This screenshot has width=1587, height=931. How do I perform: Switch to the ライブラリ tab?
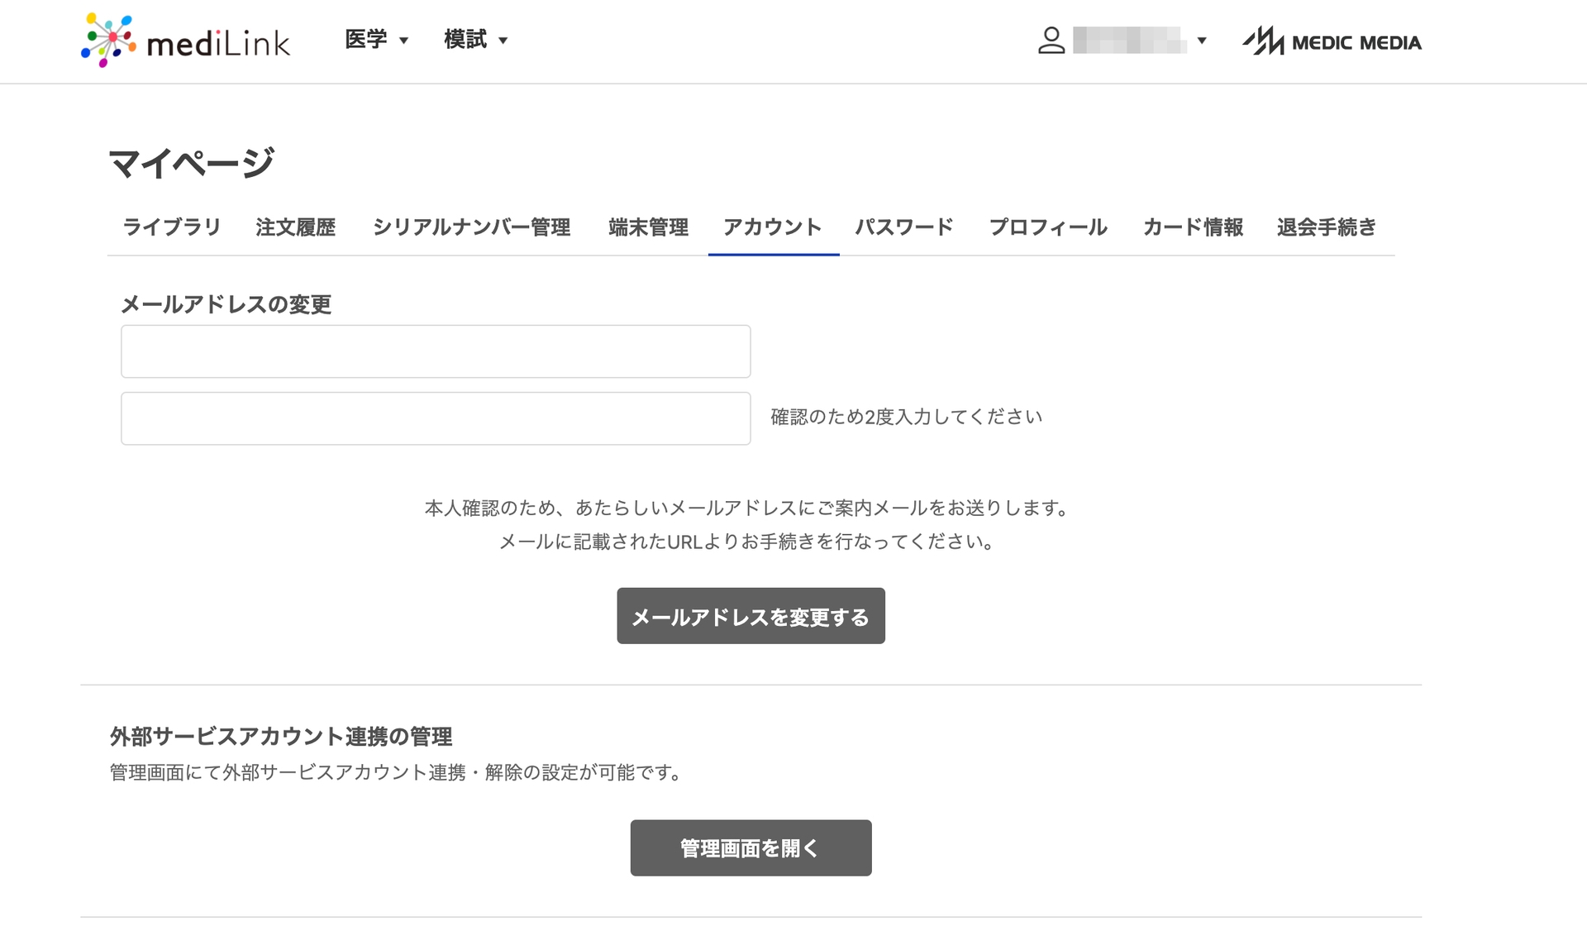point(172,227)
